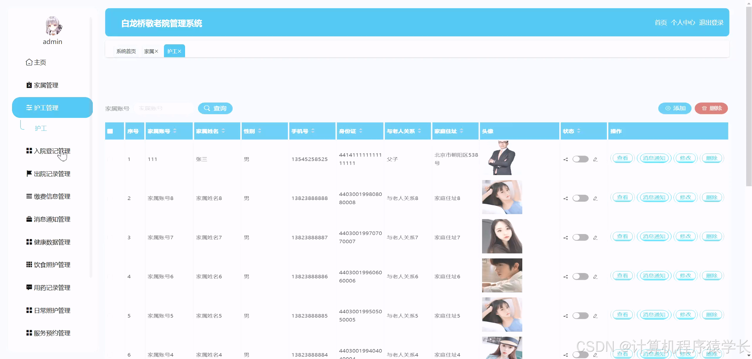The image size is (752, 359).
Task: Click the 用药记录管理 chat icon
Action: (x=29, y=287)
